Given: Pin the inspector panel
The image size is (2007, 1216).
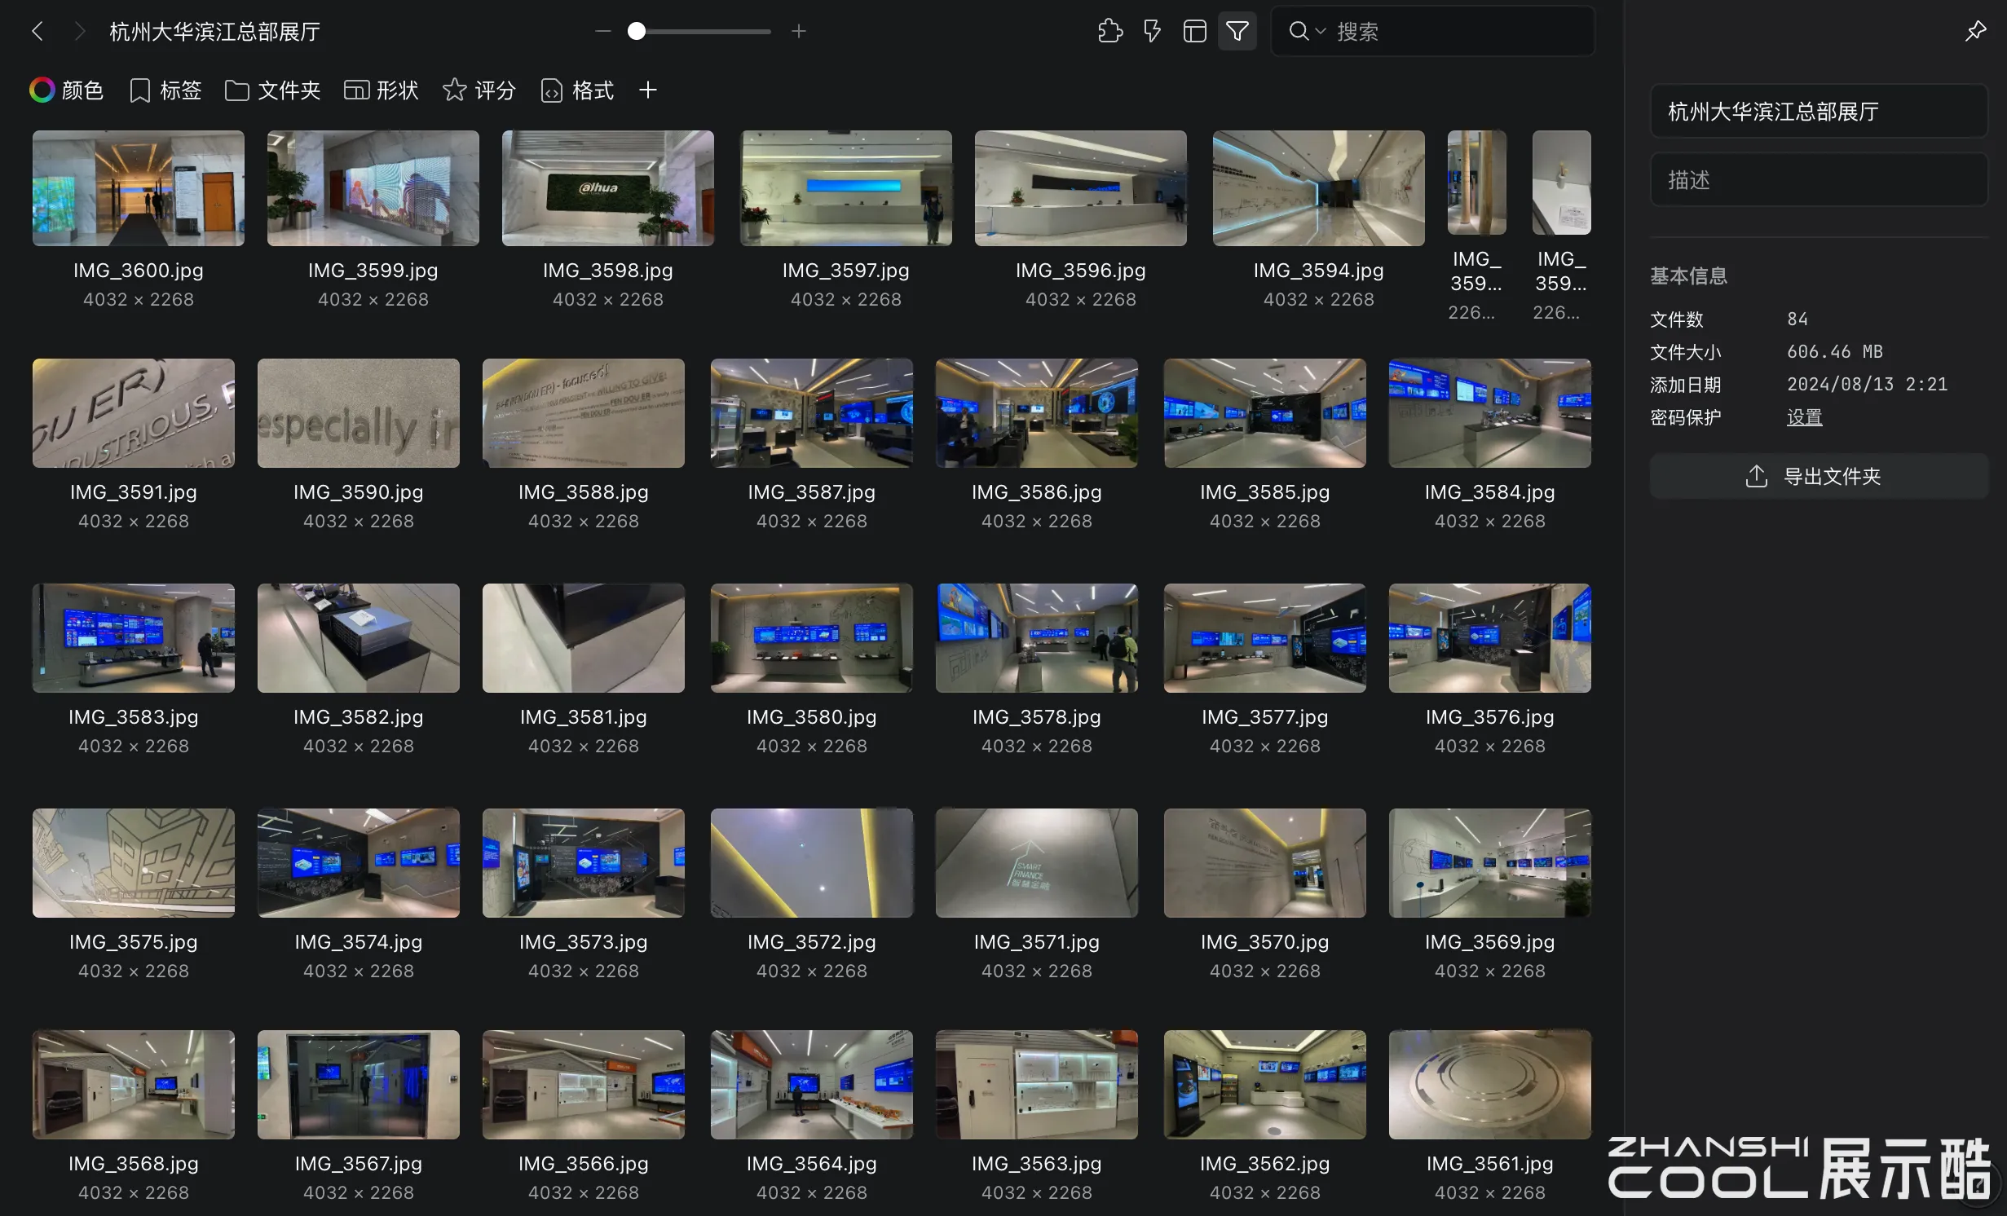Looking at the screenshot, I should pos(1976,31).
